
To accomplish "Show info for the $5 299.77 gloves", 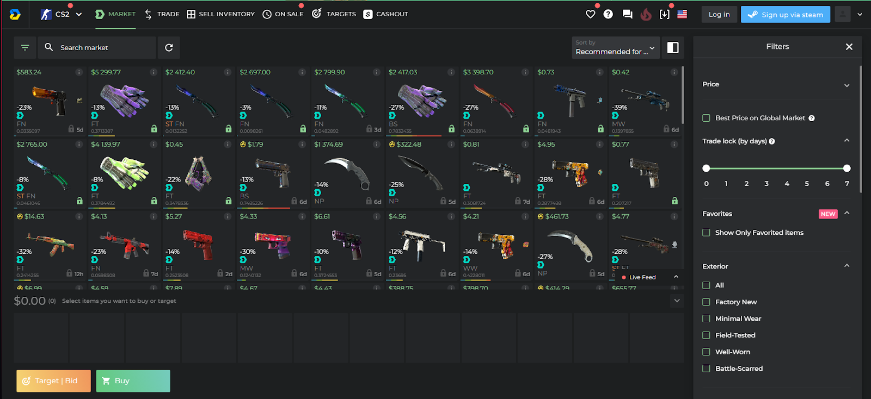I will tap(154, 72).
